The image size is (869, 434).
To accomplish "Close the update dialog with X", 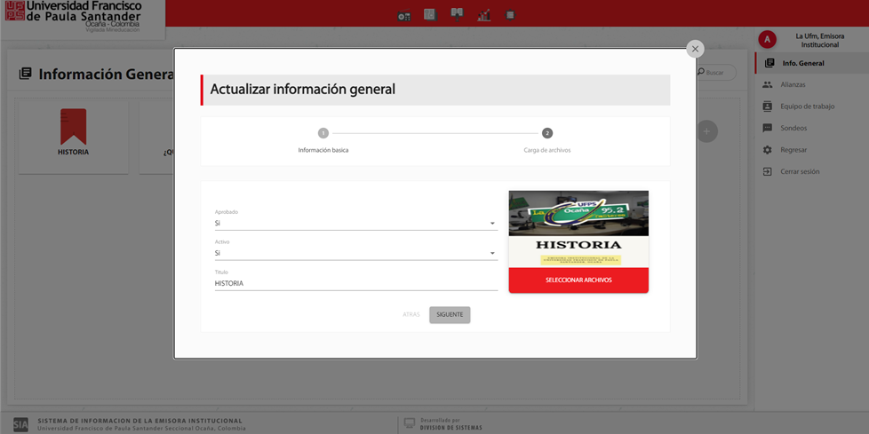I will click(x=695, y=49).
